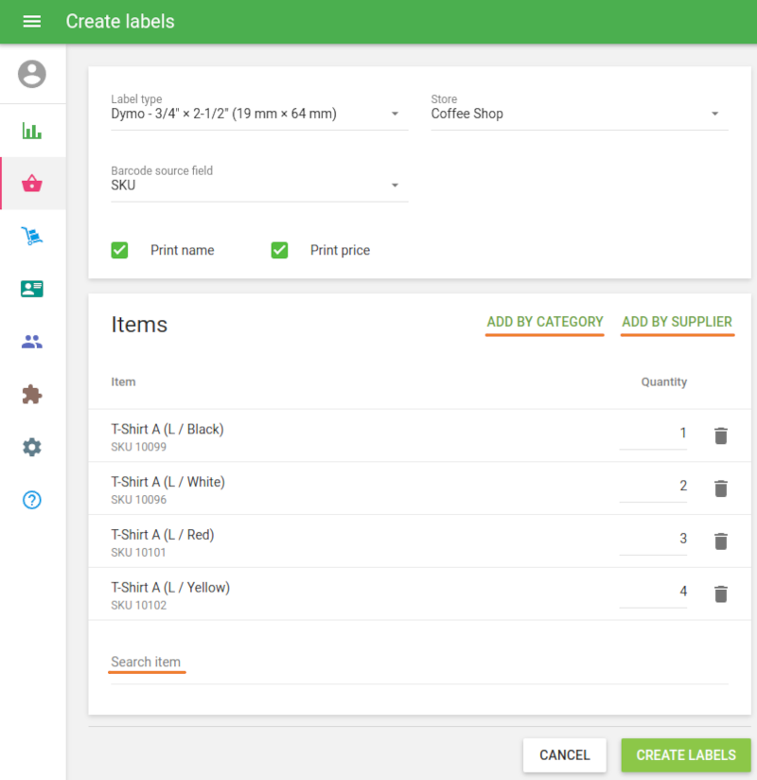Screen dimensions: 757x780
Task: Toggle the Print price checkbox
Action: click(279, 250)
